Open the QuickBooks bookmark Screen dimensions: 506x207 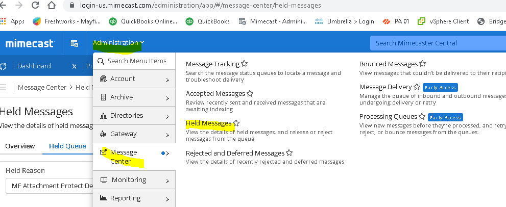click(207, 21)
